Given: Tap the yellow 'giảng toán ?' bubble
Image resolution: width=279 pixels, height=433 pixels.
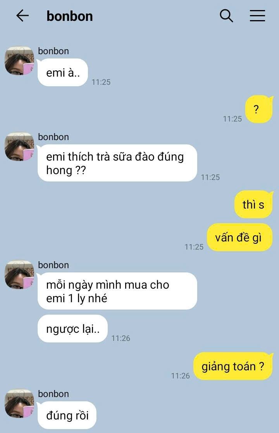Looking at the screenshot, I should (233, 366).
